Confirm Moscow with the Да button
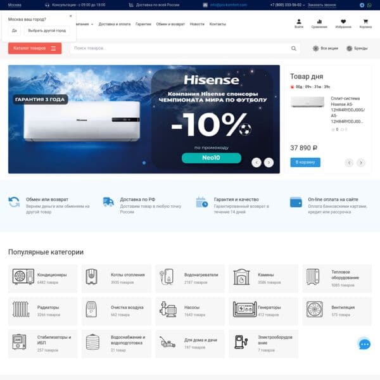Image resolution: width=380 pixels, height=380 pixels. [x=15, y=30]
